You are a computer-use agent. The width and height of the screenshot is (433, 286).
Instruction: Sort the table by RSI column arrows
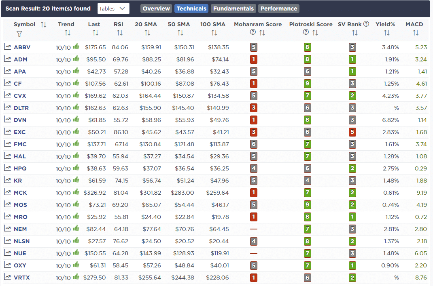118,33
